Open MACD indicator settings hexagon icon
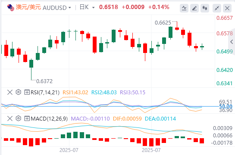This screenshot has height=155, width=235. click(x=19, y=118)
